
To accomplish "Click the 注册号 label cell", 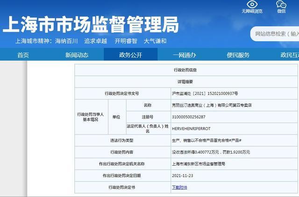I will click(148, 117).
